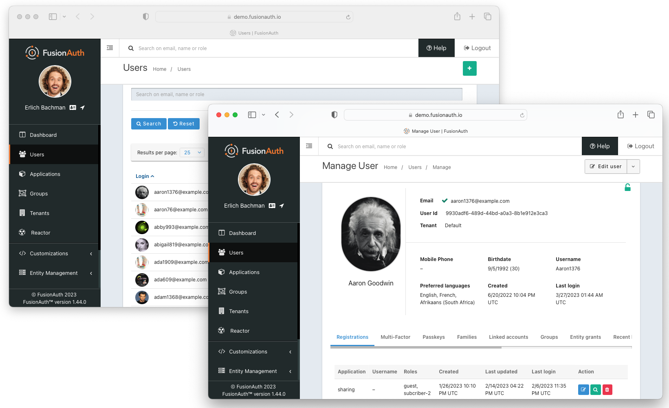Open the Edit user dropdown arrow
The height and width of the screenshot is (408, 669).
click(633, 167)
